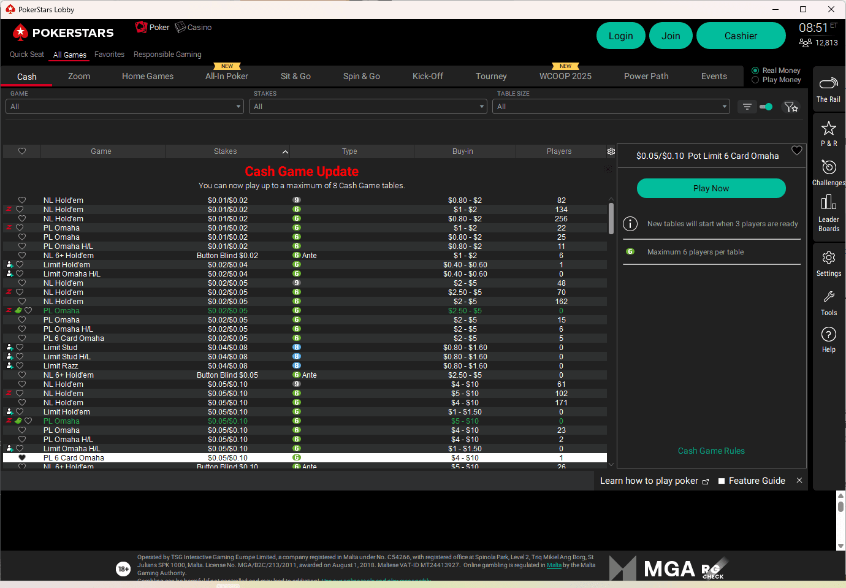Favorite PL Omaha H/L $0.05/$0.10 row heart
The height and width of the screenshot is (588, 846).
pos(22,440)
